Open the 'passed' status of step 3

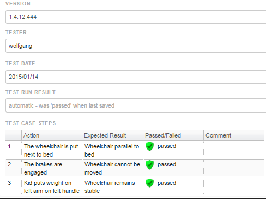pos(167,183)
